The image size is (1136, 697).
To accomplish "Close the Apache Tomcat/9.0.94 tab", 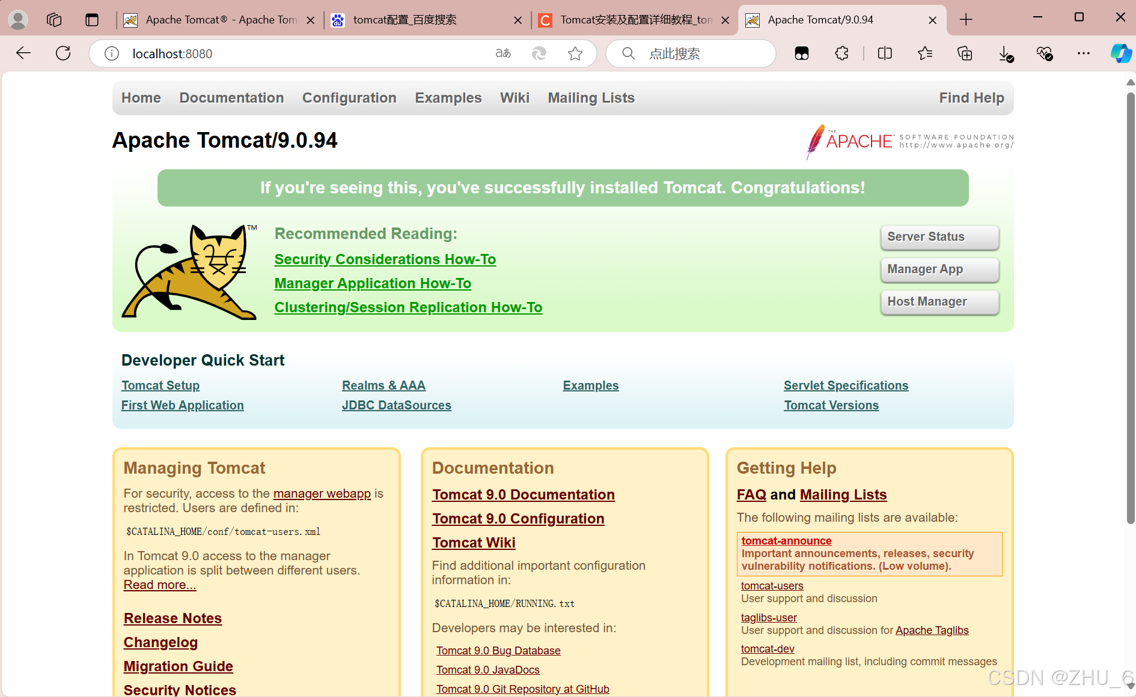I will click(933, 20).
